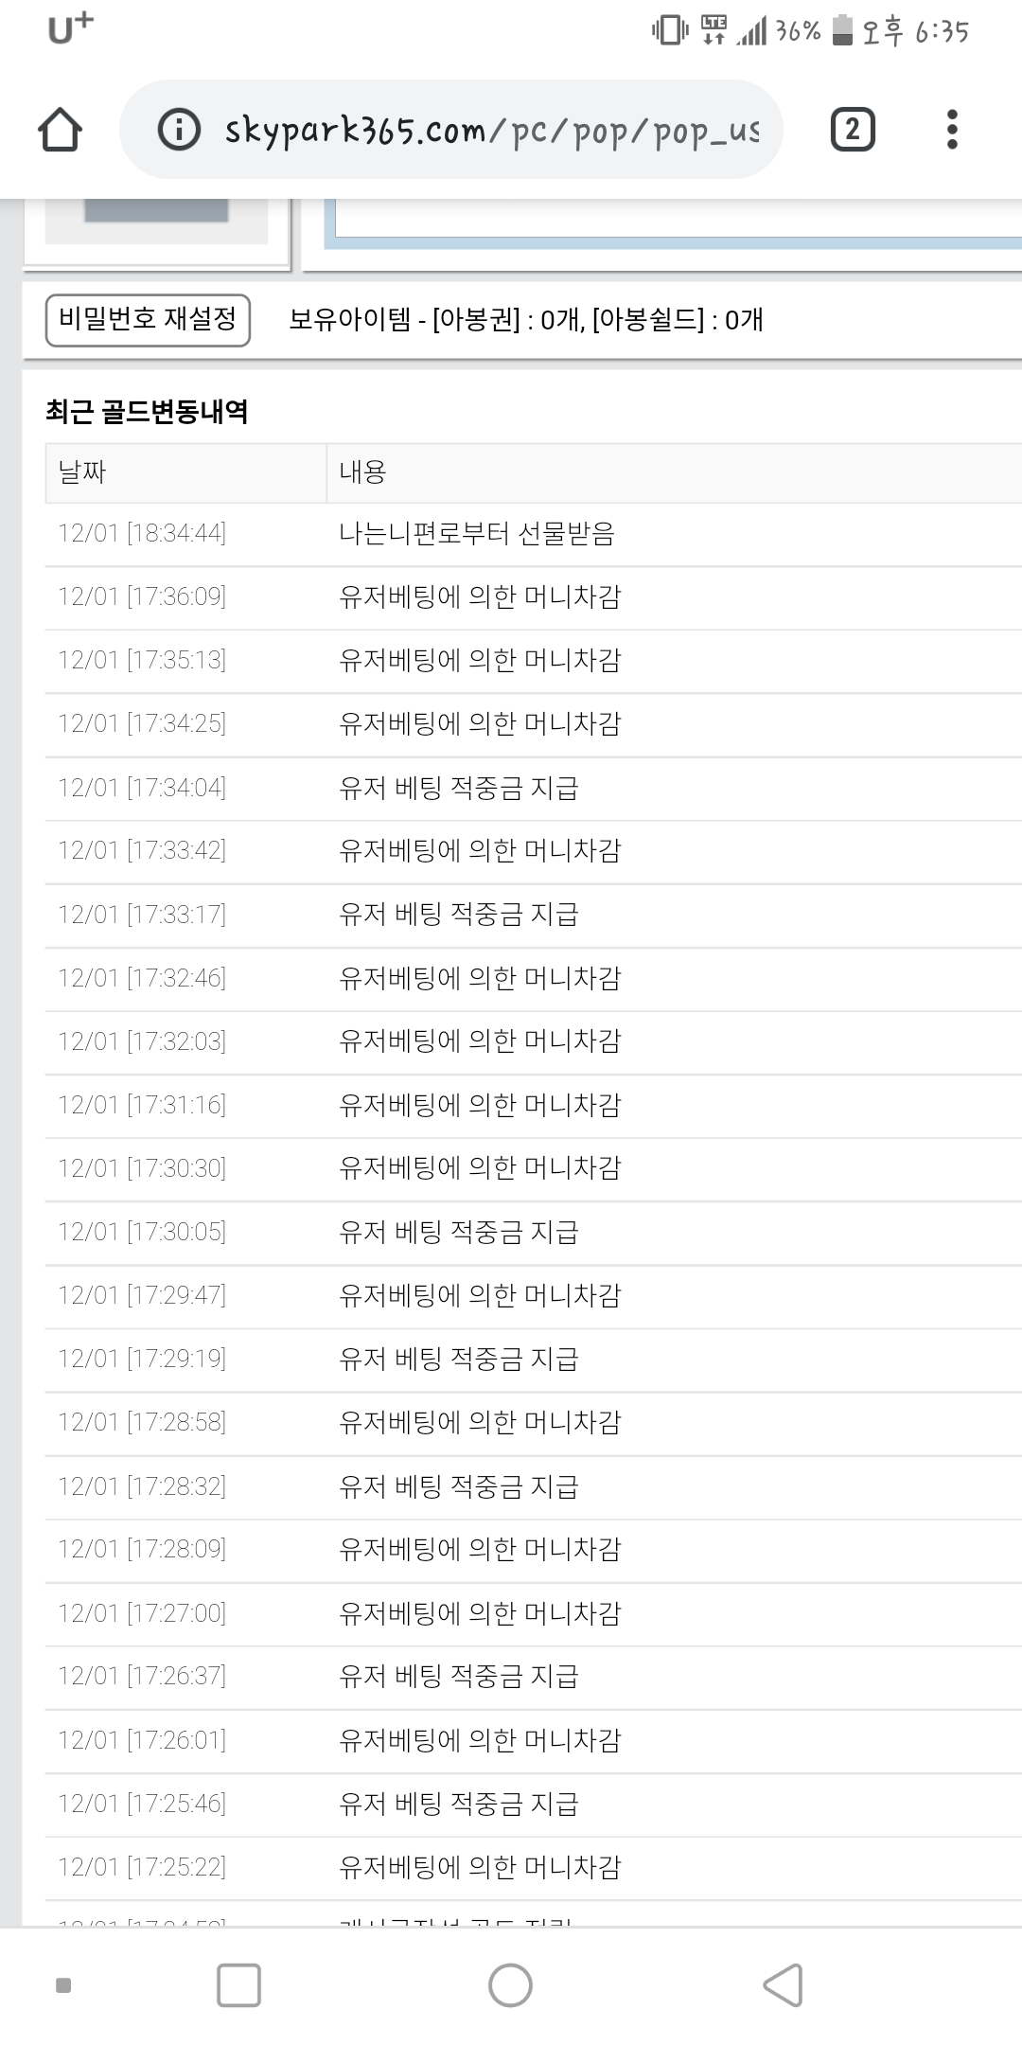Tap the vibrate mode status icon
Image resolution: width=1022 pixels, height=2045 pixels.
coord(670,30)
